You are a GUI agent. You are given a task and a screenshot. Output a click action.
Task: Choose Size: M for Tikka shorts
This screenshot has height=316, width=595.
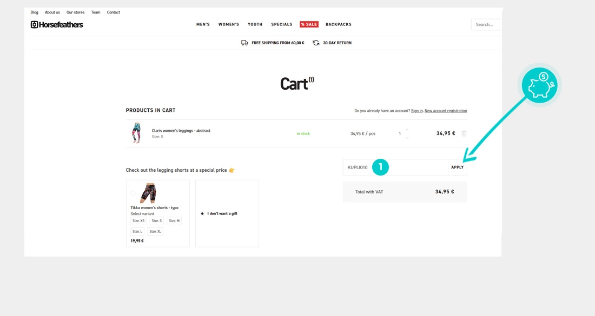(174, 221)
